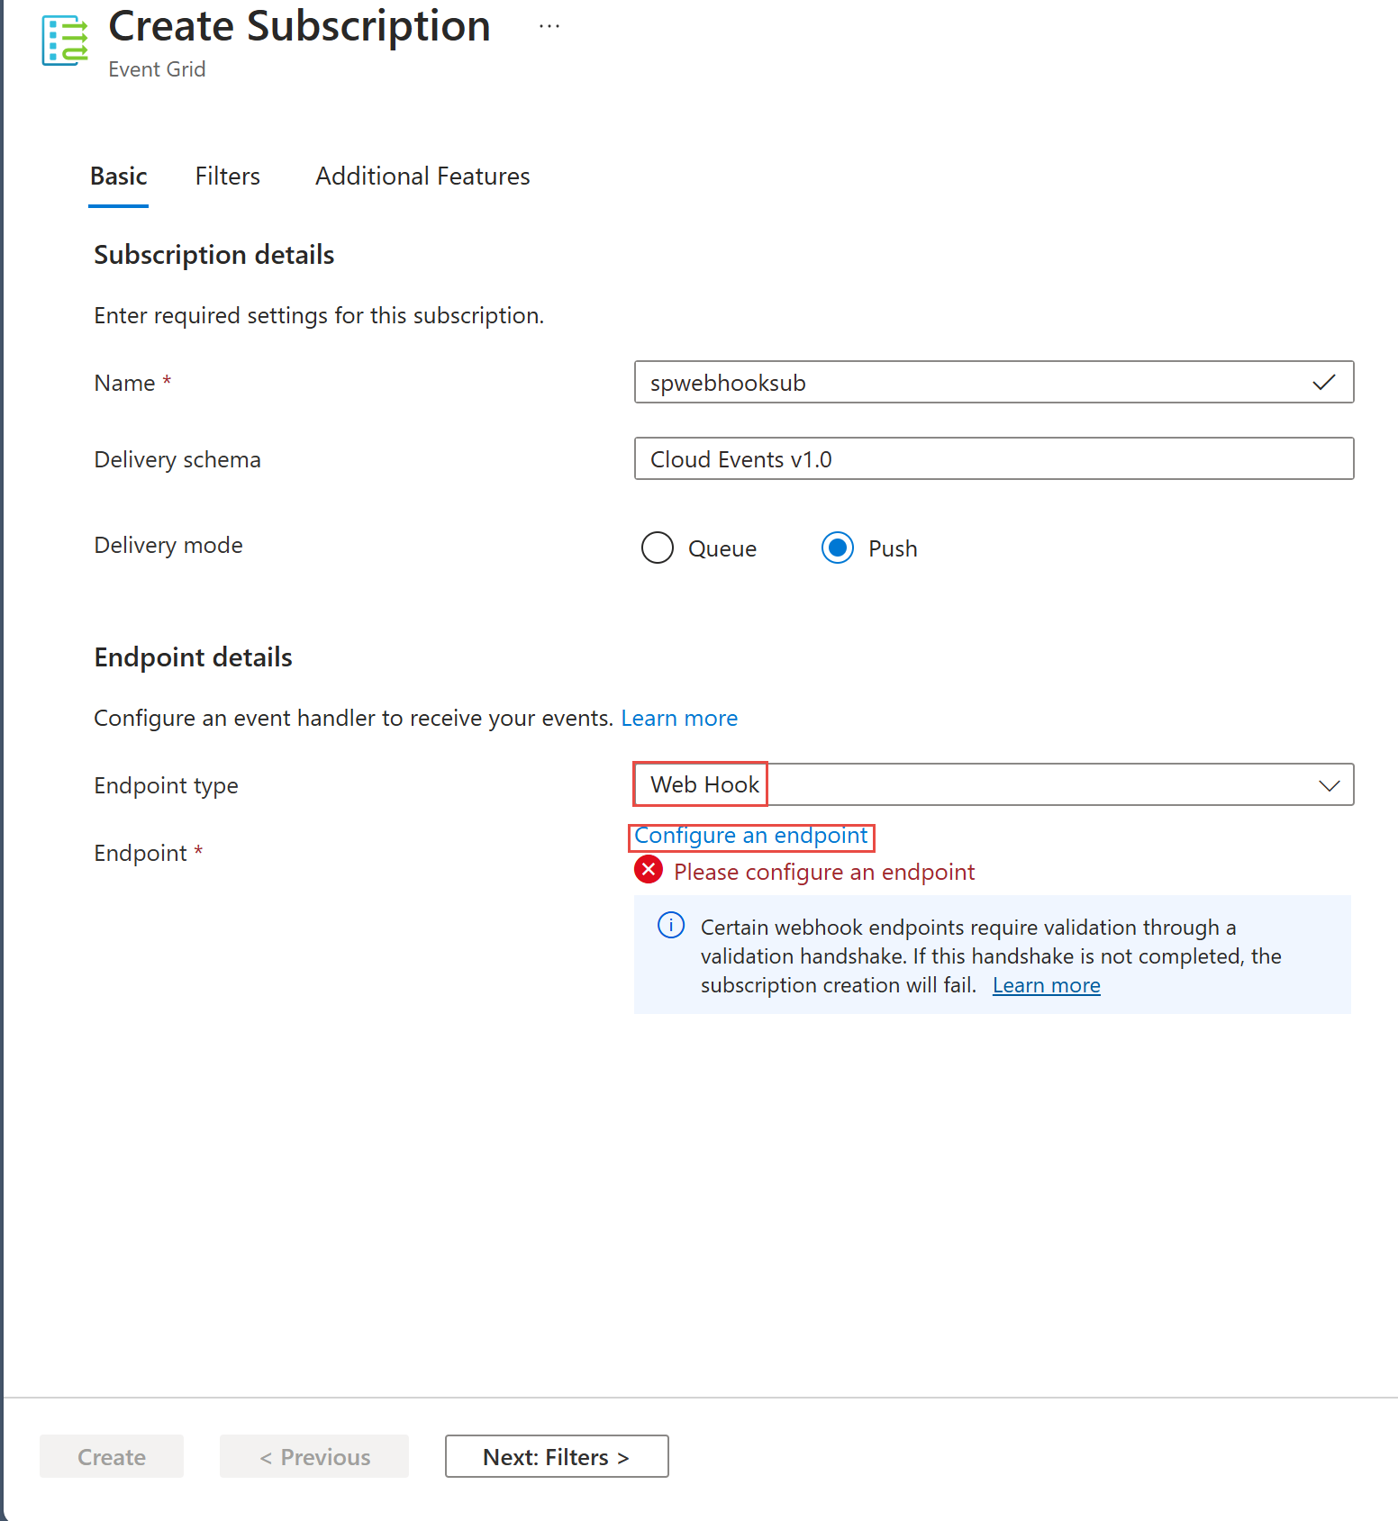Click the Event Grid subscription icon

click(x=65, y=41)
